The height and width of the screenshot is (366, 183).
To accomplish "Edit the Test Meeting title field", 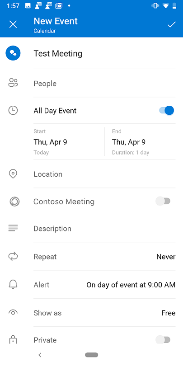I will (x=104, y=53).
